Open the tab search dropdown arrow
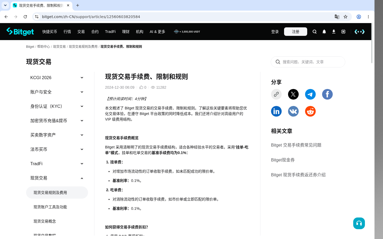Screen dimensions: 383x239 pos(5,5)
